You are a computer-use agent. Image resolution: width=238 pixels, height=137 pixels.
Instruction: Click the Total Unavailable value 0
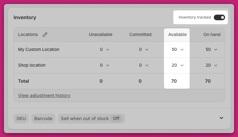[101, 81]
